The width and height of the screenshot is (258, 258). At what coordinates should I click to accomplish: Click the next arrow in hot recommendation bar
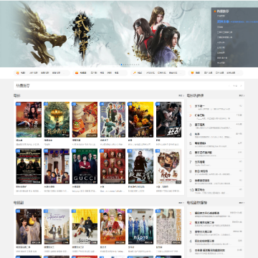click(x=241, y=85)
